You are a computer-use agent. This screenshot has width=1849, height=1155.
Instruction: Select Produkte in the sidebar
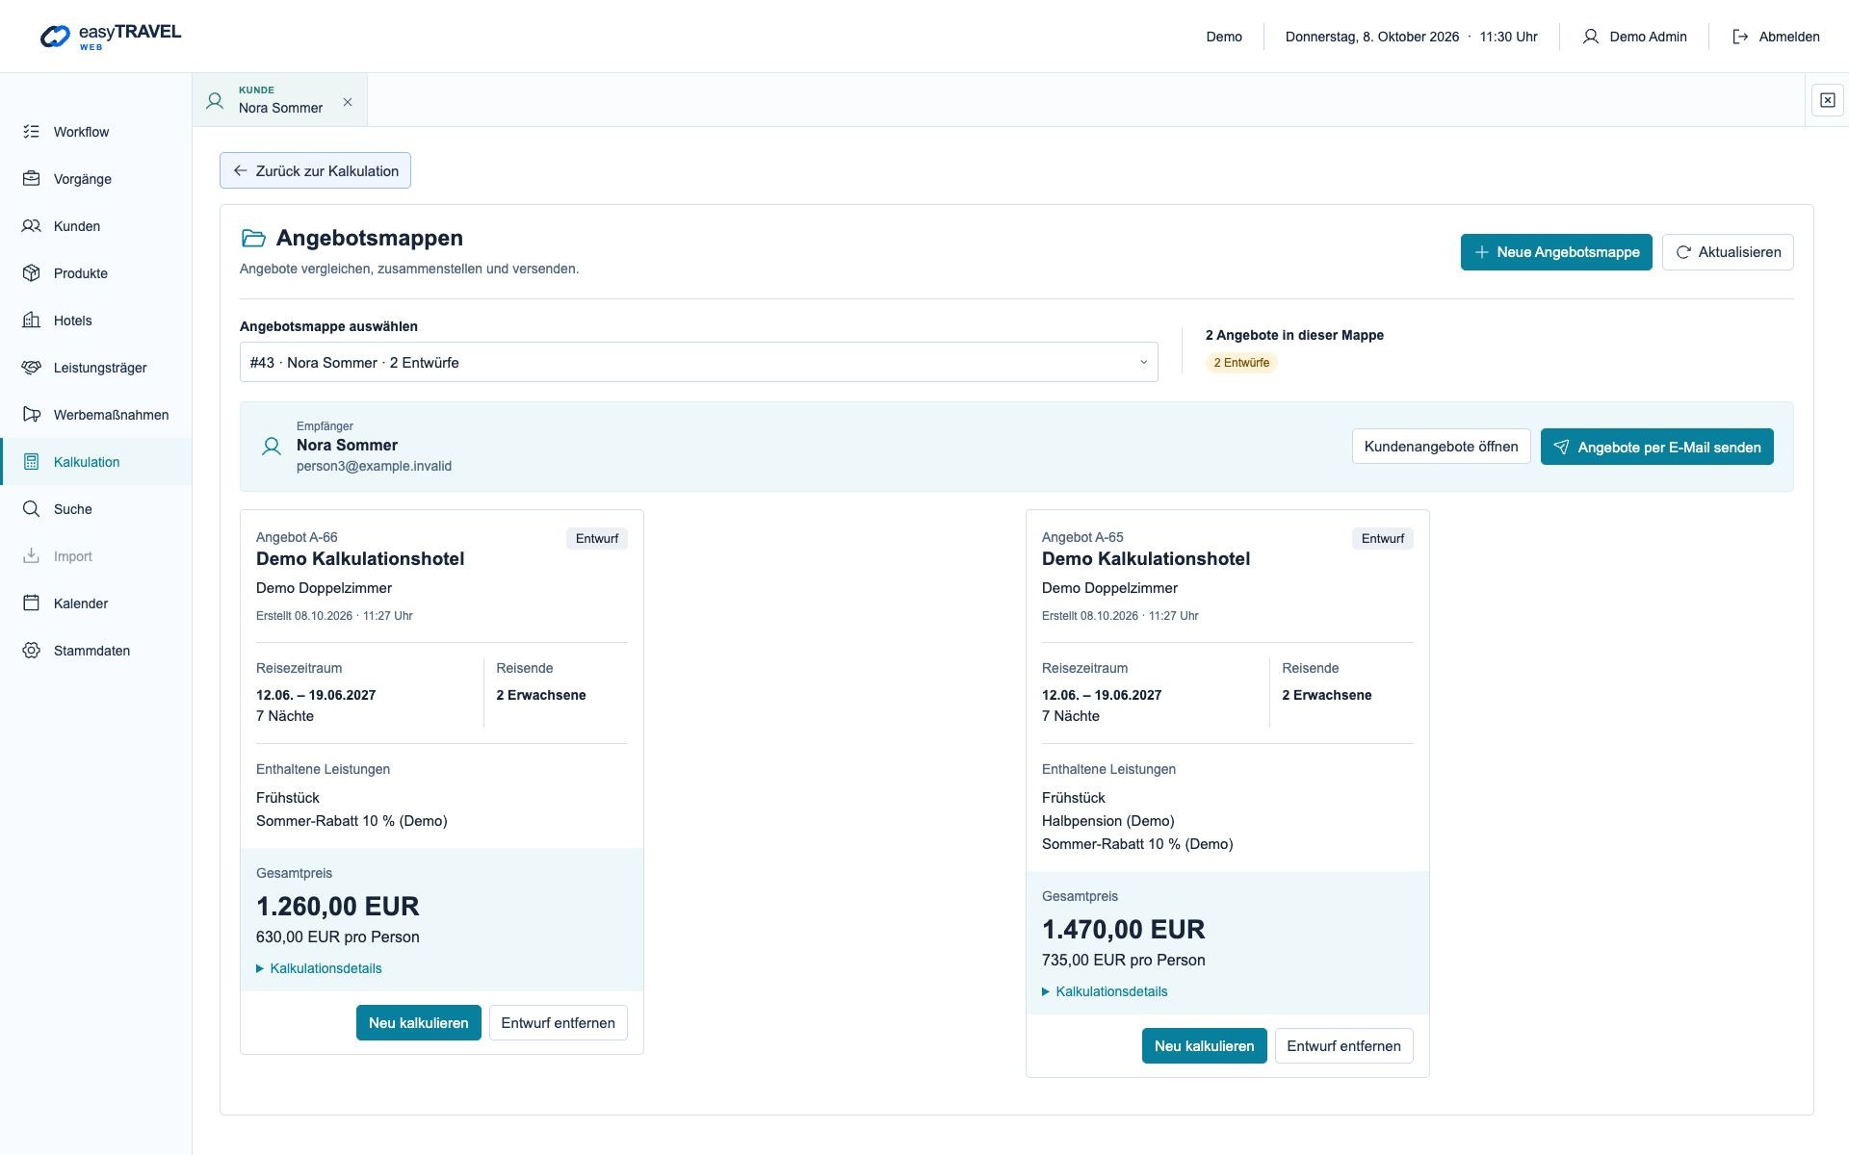click(96, 273)
